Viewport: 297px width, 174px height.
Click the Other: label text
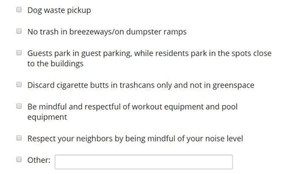click(39, 160)
